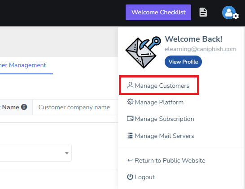Click the person icon beside Manage Customers
Screen dimensions: 245x189
coord(130,85)
